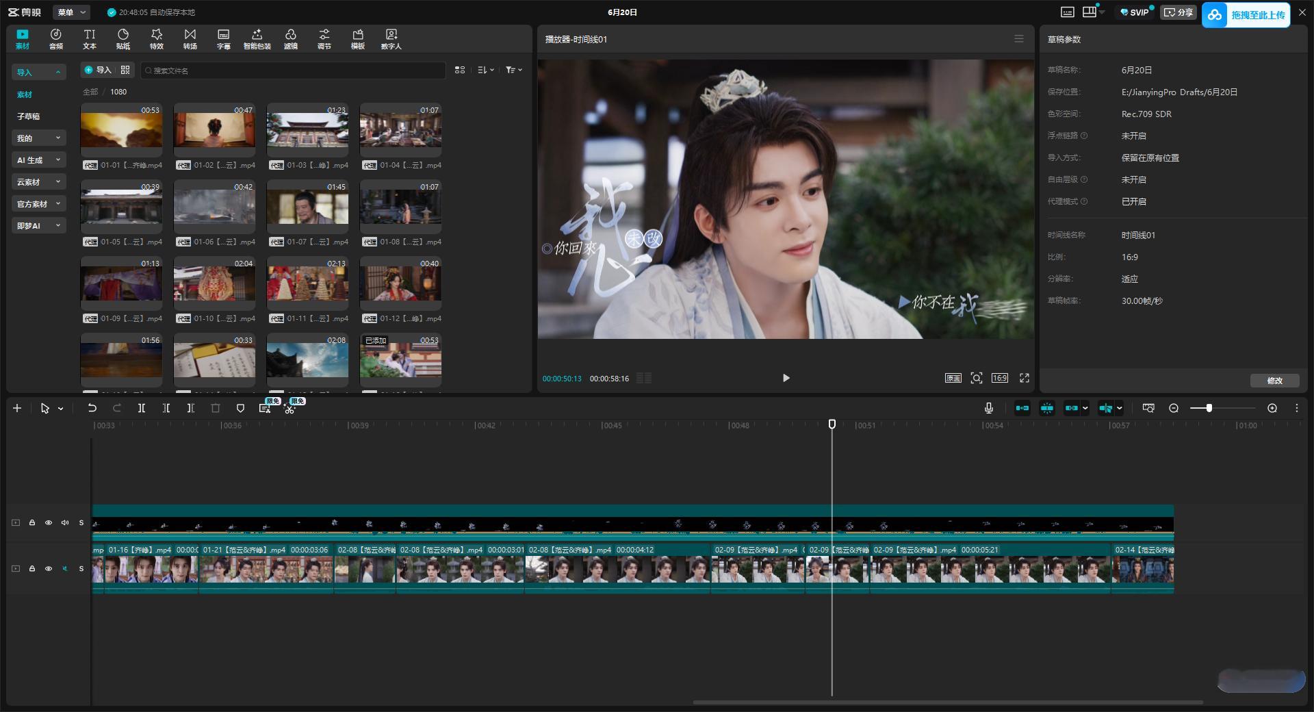Toggle the preview-axis split cursor button
This screenshot has width=1314, height=712.
tap(1106, 408)
